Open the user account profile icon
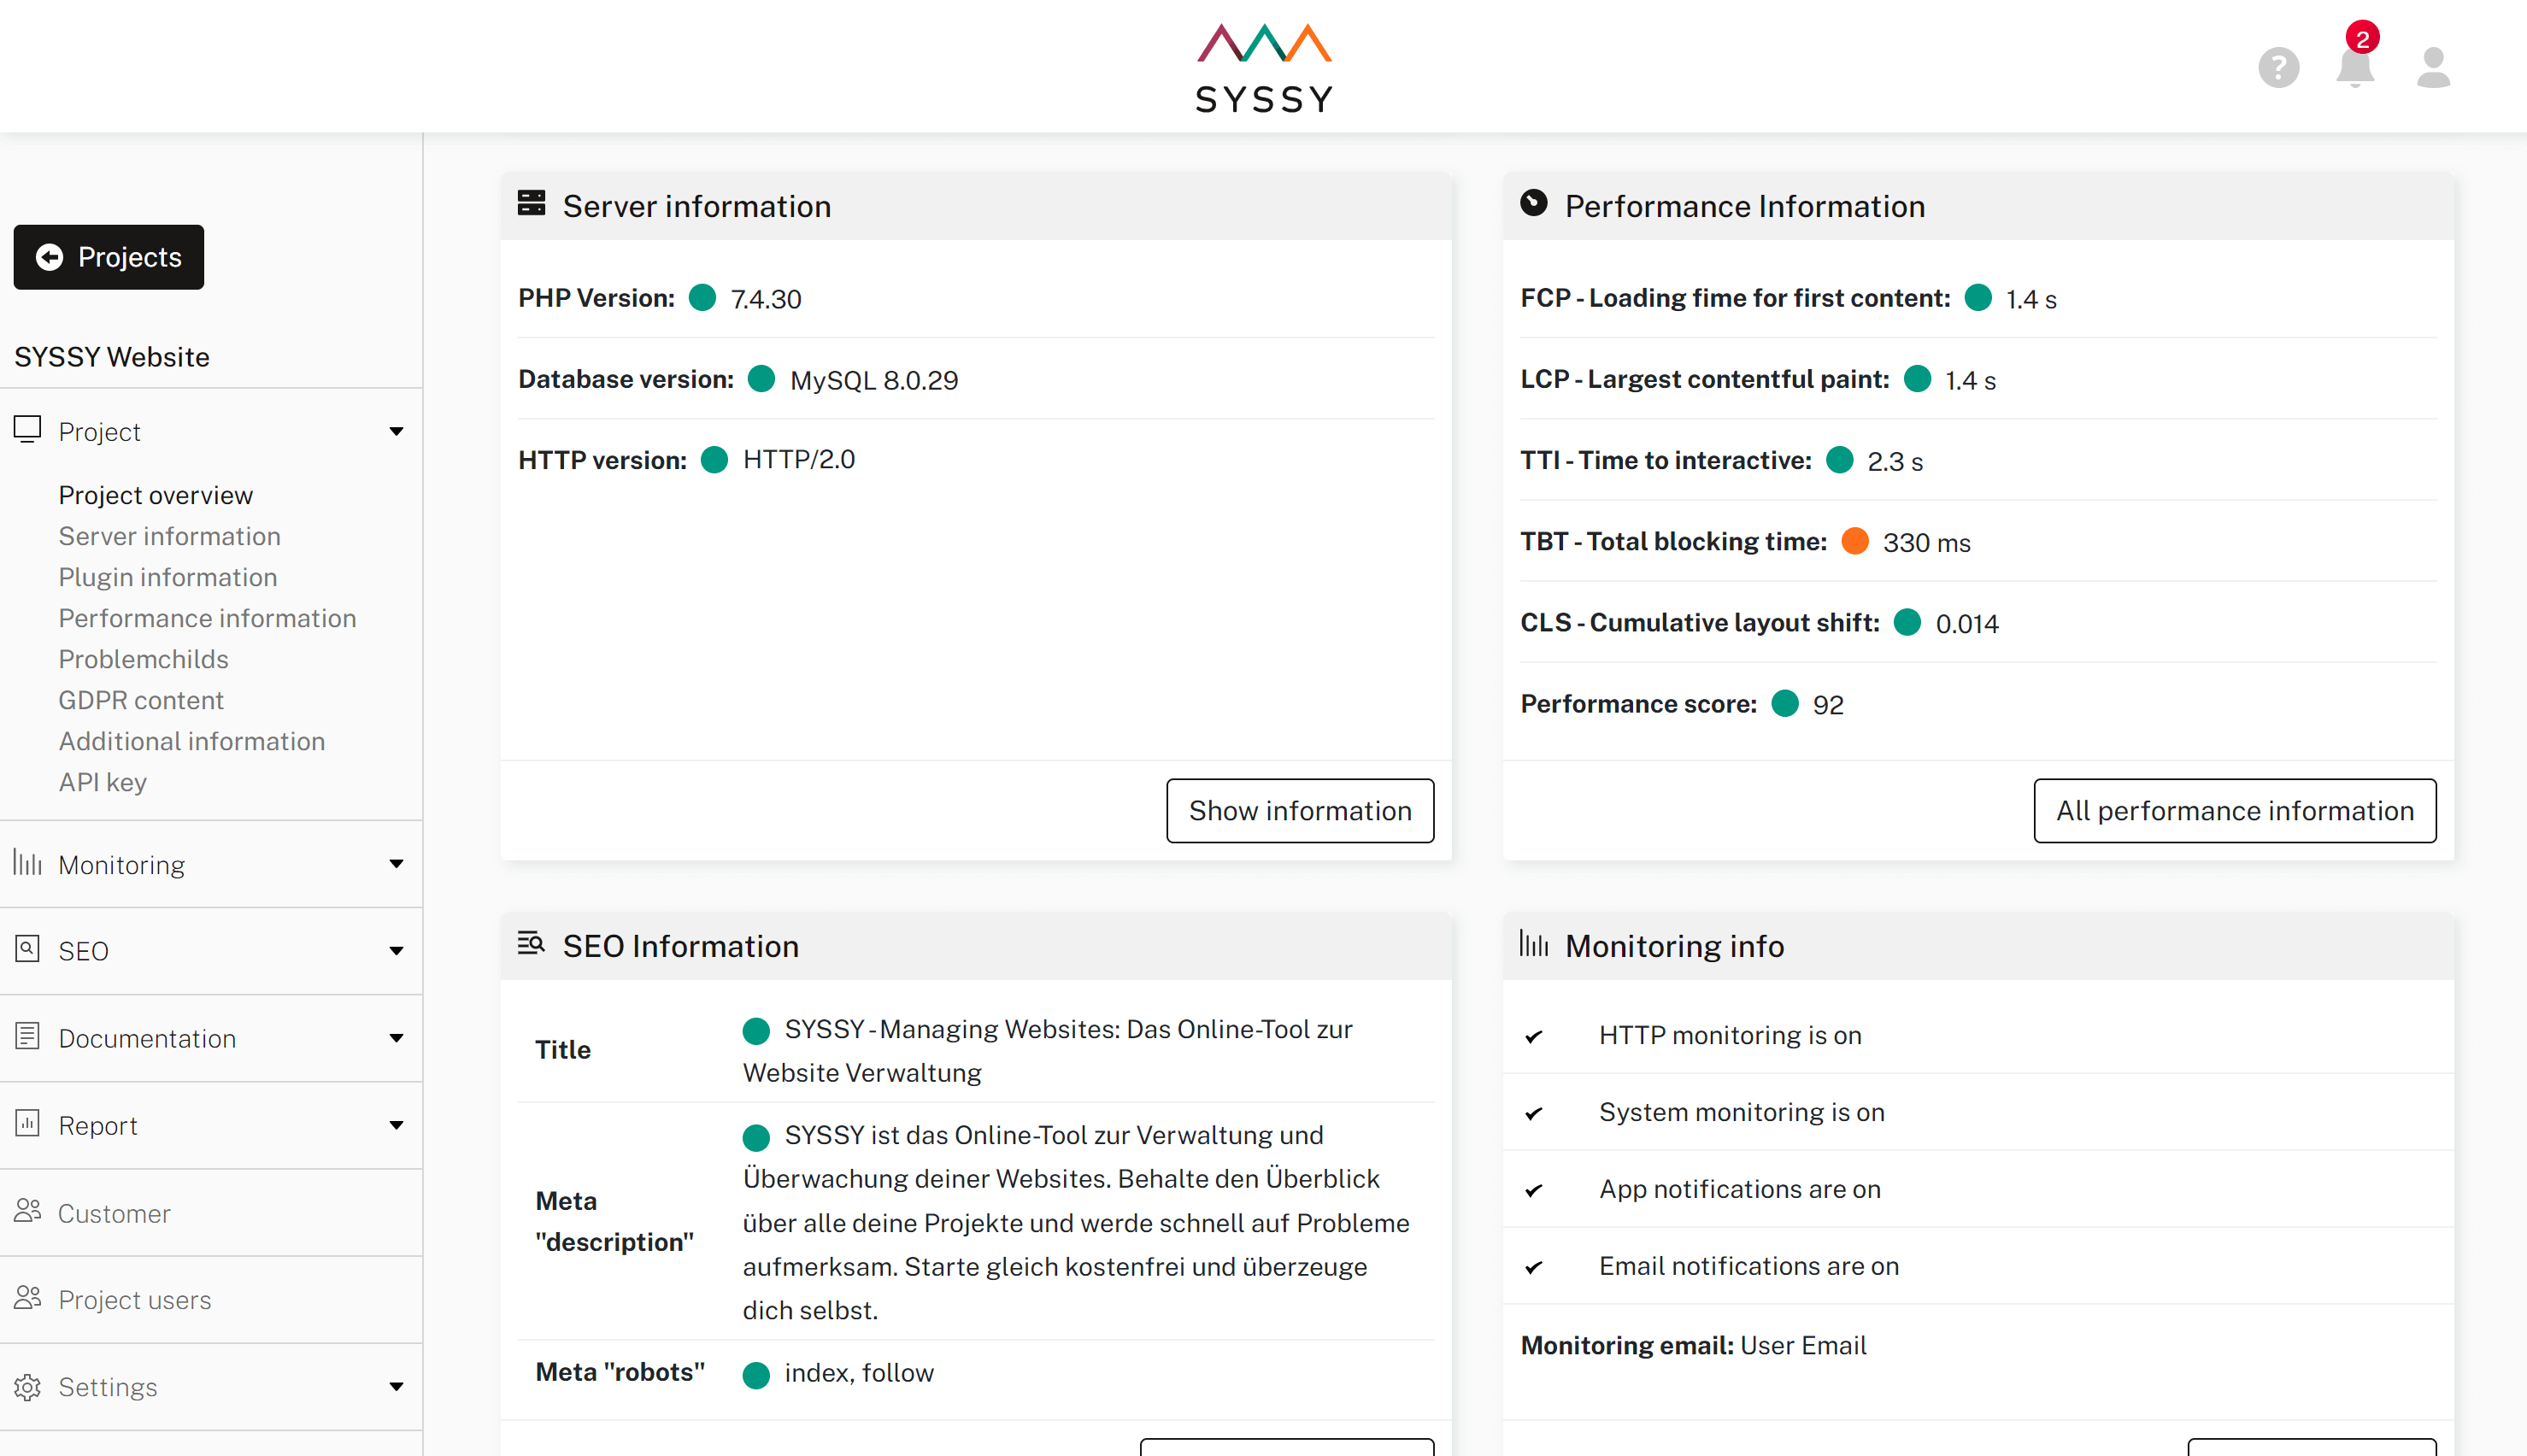This screenshot has width=2527, height=1456. (x=2433, y=68)
